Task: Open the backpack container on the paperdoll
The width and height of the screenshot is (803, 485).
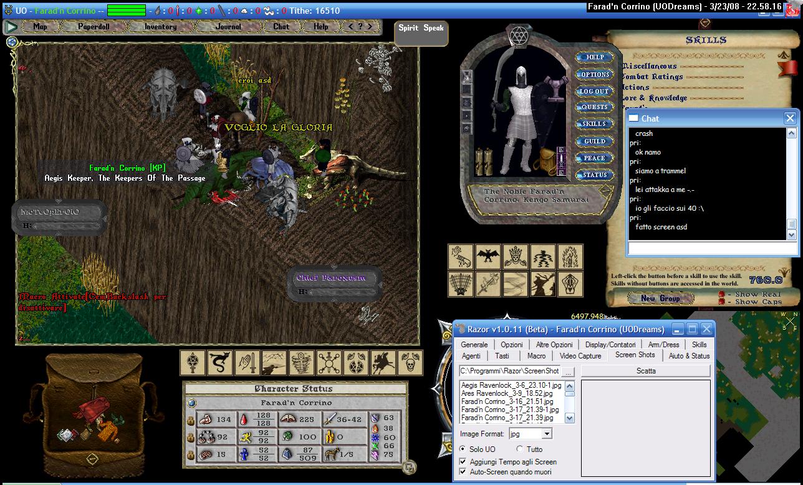Action: coord(546,161)
